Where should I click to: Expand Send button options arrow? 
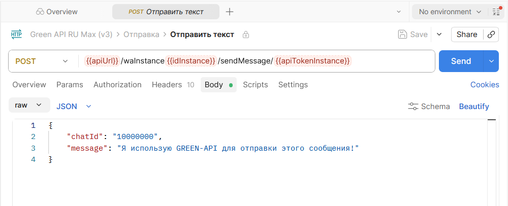point(491,61)
